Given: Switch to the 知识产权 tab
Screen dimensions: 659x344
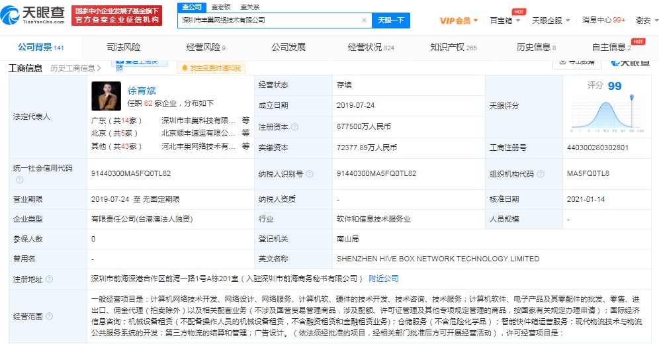Looking at the screenshot, I should coord(453,48).
